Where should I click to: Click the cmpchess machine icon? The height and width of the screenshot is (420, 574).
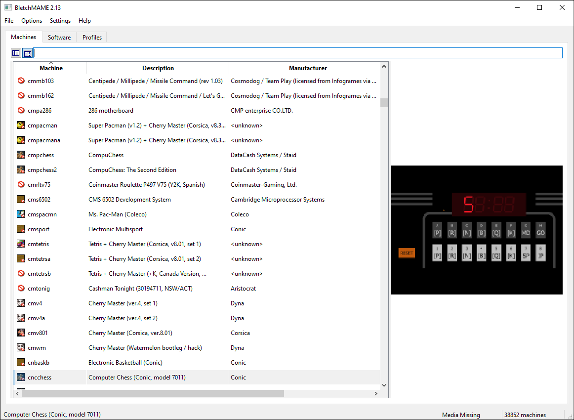coord(21,155)
